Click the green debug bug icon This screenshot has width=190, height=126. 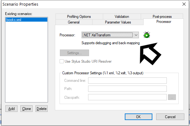click(x=146, y=35)
